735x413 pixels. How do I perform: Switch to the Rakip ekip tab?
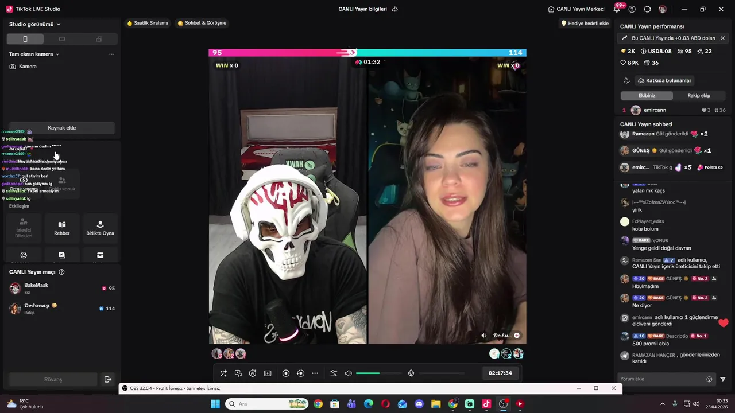699,96
